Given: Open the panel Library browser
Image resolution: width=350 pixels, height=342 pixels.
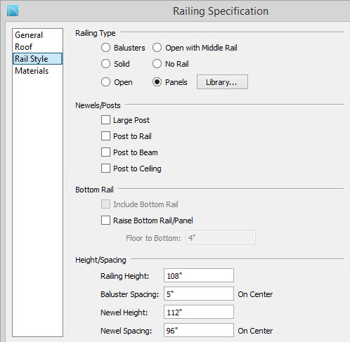Looking at the screenshot, I should click(222, 82).
